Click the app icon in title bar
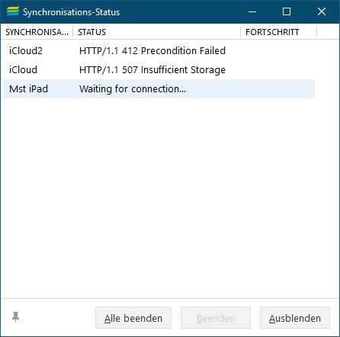 click(x=13, y=11)
